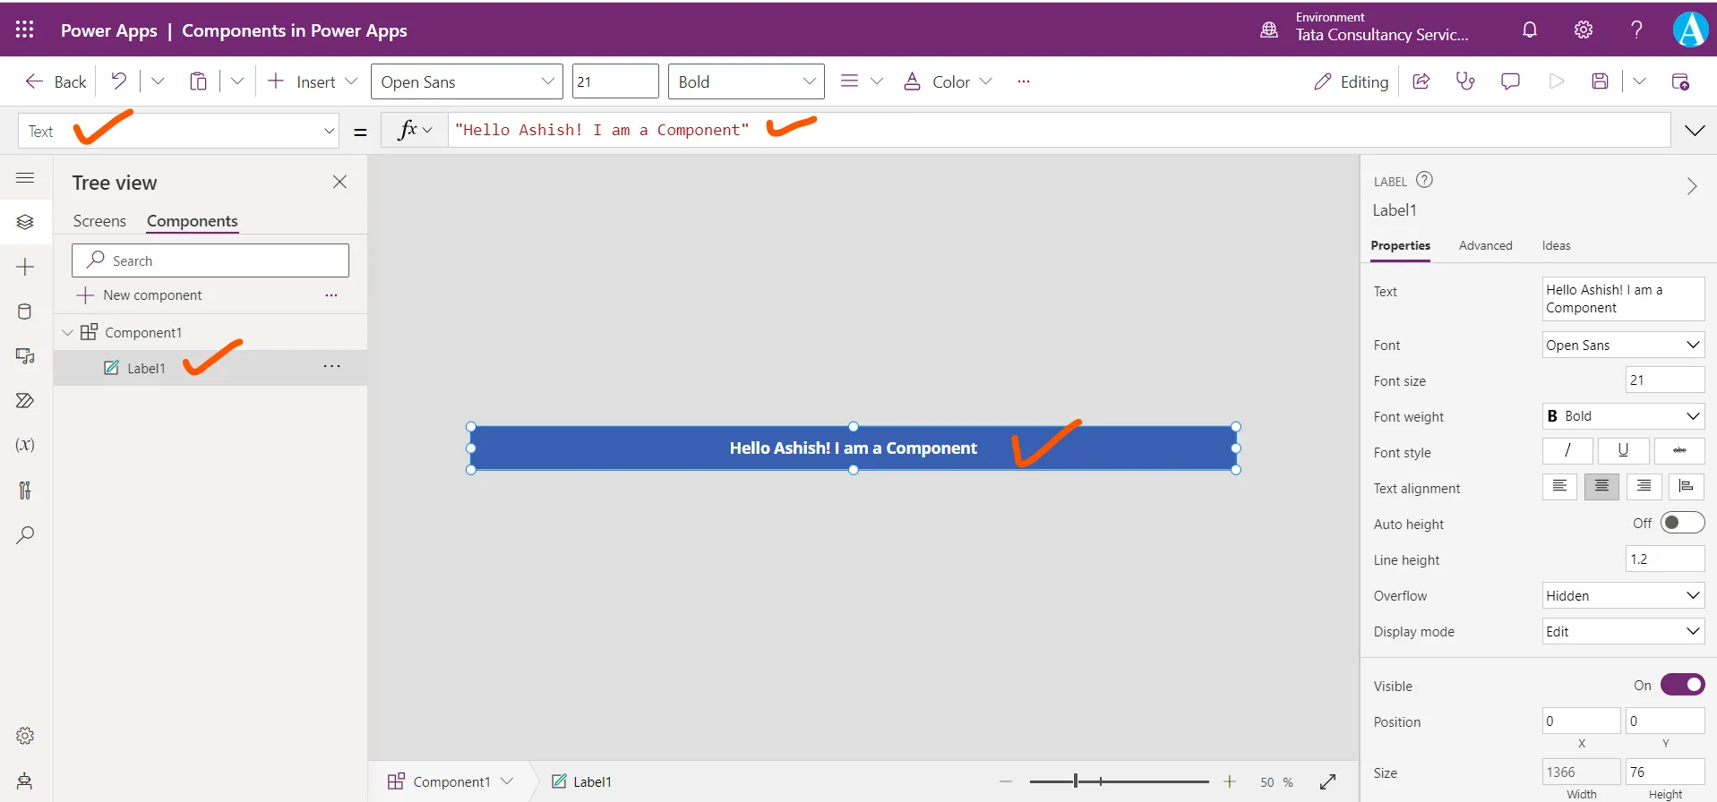
Task: Open the Label1 more options ellipsis
Action: coord(331,366)
